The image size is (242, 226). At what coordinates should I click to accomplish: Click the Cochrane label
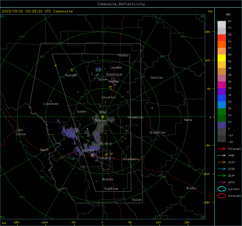88,150
